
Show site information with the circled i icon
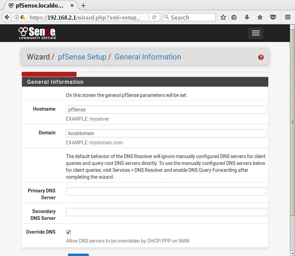coord(17,17)
